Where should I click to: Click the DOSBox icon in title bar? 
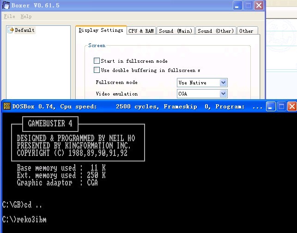click(7, 107)
